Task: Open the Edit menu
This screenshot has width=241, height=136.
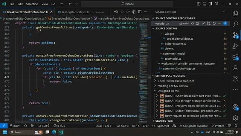Action: click(x=20, y=4)
